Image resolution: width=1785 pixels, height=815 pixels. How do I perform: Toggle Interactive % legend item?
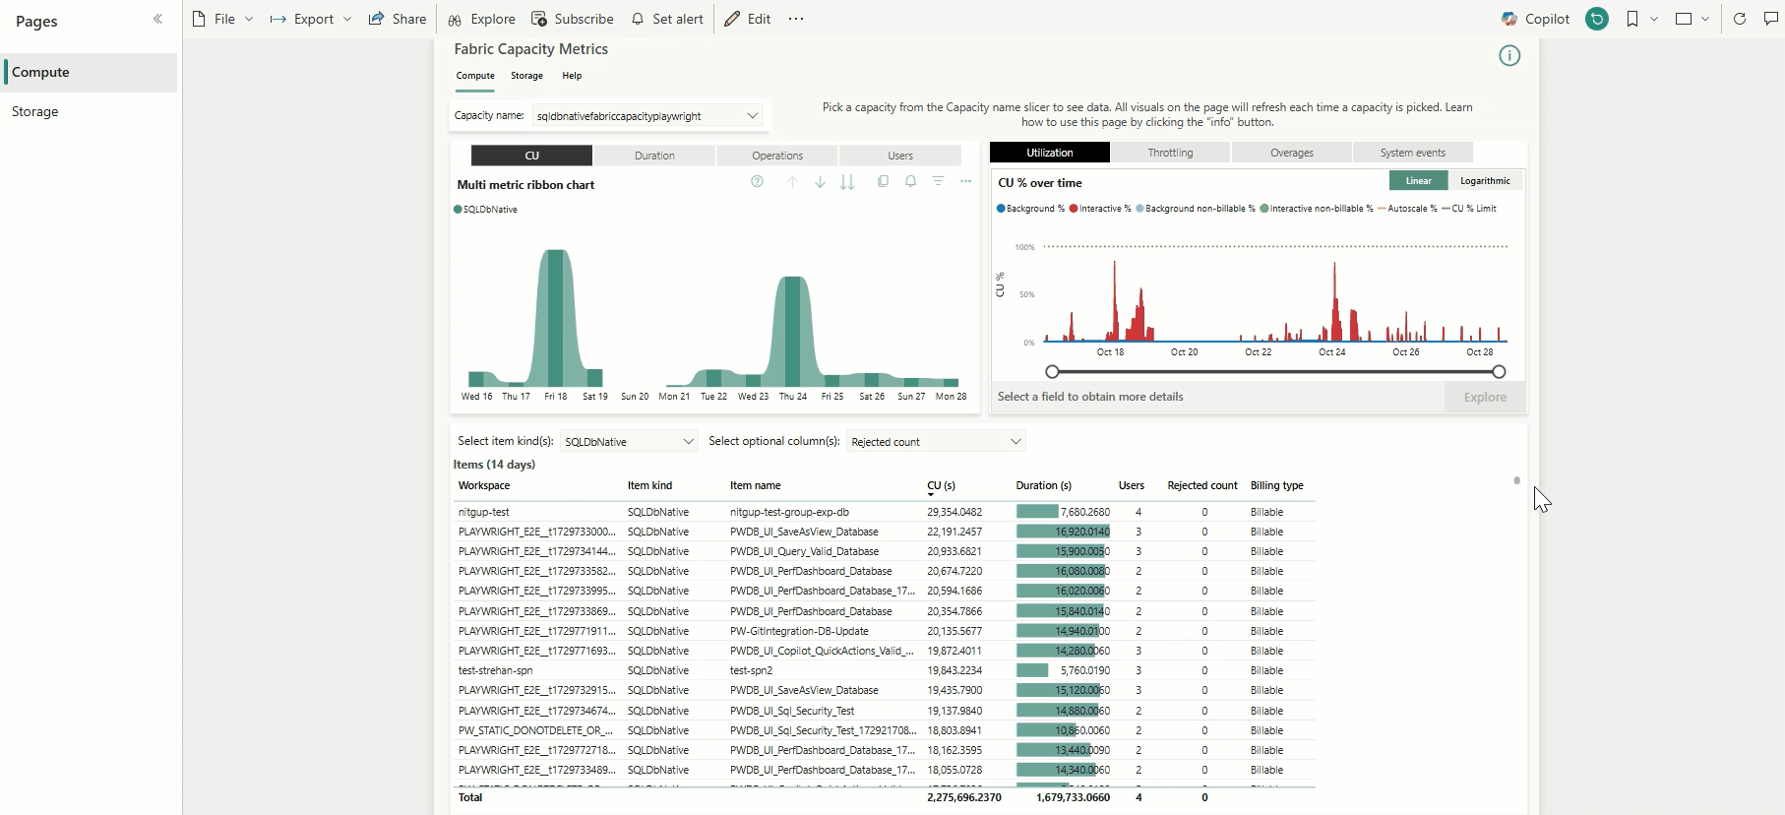click(x=1100, y=209)
